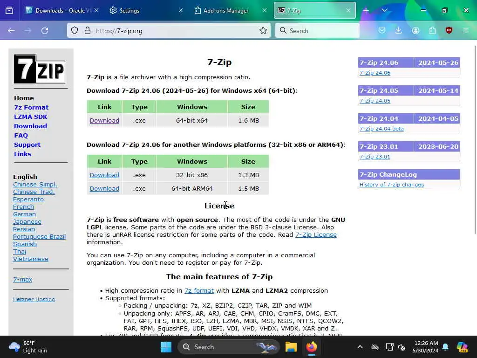Viewport: 477px width, 358px height.
Task: Go back using the back arrow
Action: [11, 30]
